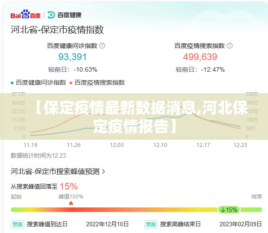268x233 pixels.
Task: Click date 2023年02月09日
Action: (x=241, y=224)
